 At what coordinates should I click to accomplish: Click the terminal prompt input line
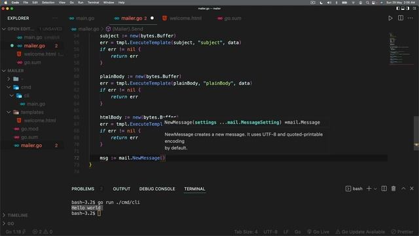[86, 213]
